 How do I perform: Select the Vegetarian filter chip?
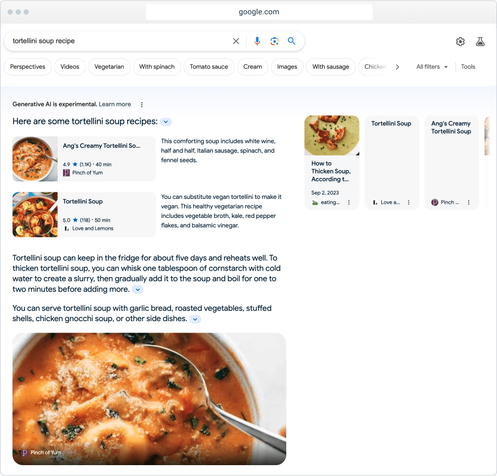pos(109,67)
